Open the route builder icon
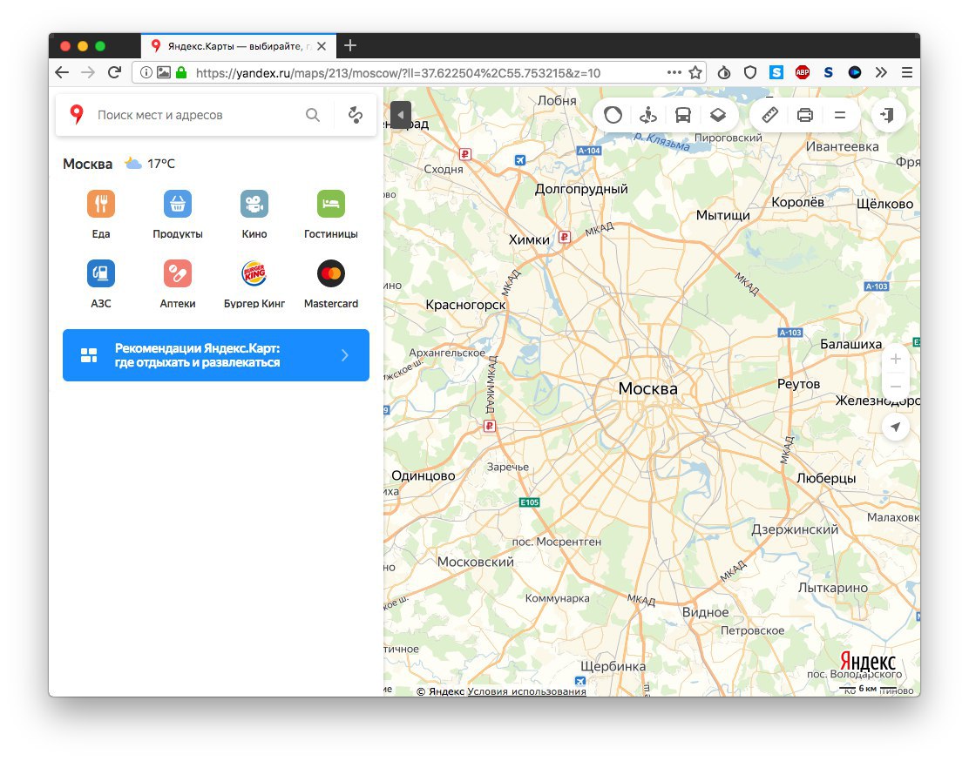The width and height of the screenshot is (969, 761). pos(356,115)
